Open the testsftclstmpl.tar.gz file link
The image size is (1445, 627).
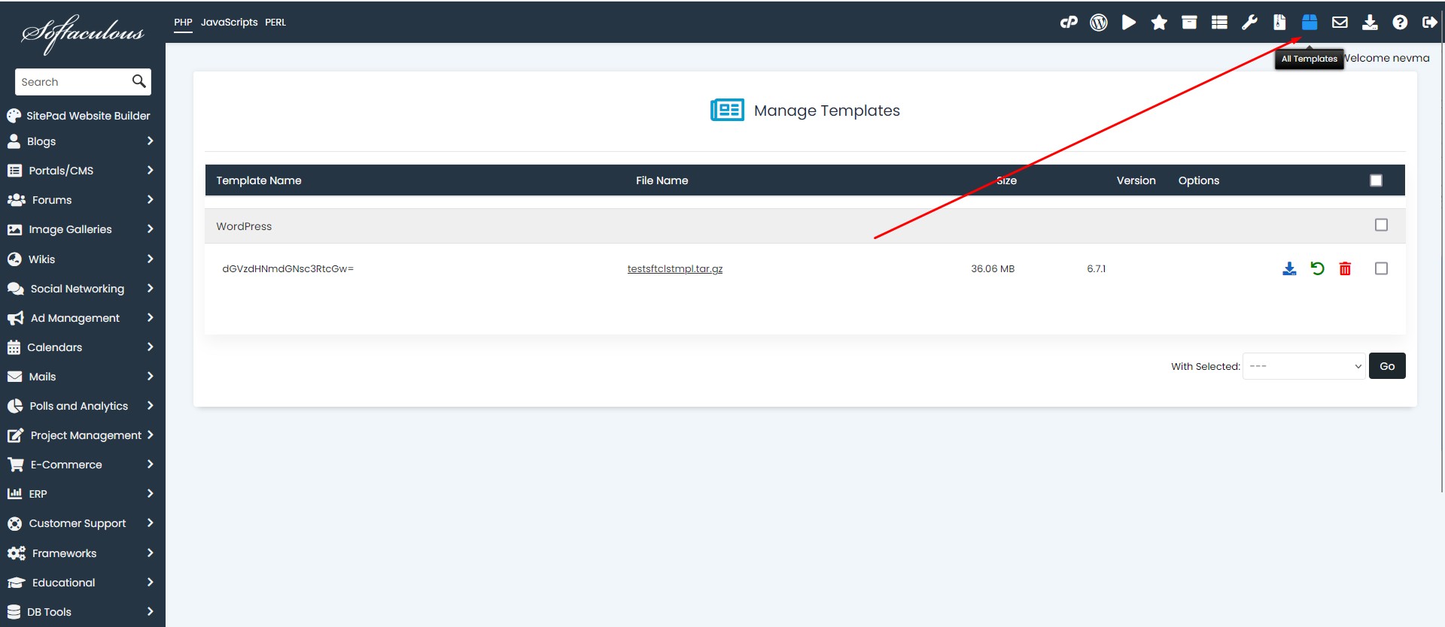[674, 268]
